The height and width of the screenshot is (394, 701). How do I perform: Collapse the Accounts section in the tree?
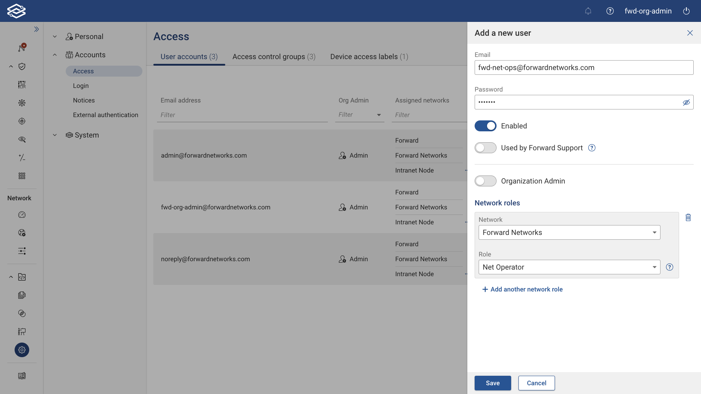tap(55, 55)
